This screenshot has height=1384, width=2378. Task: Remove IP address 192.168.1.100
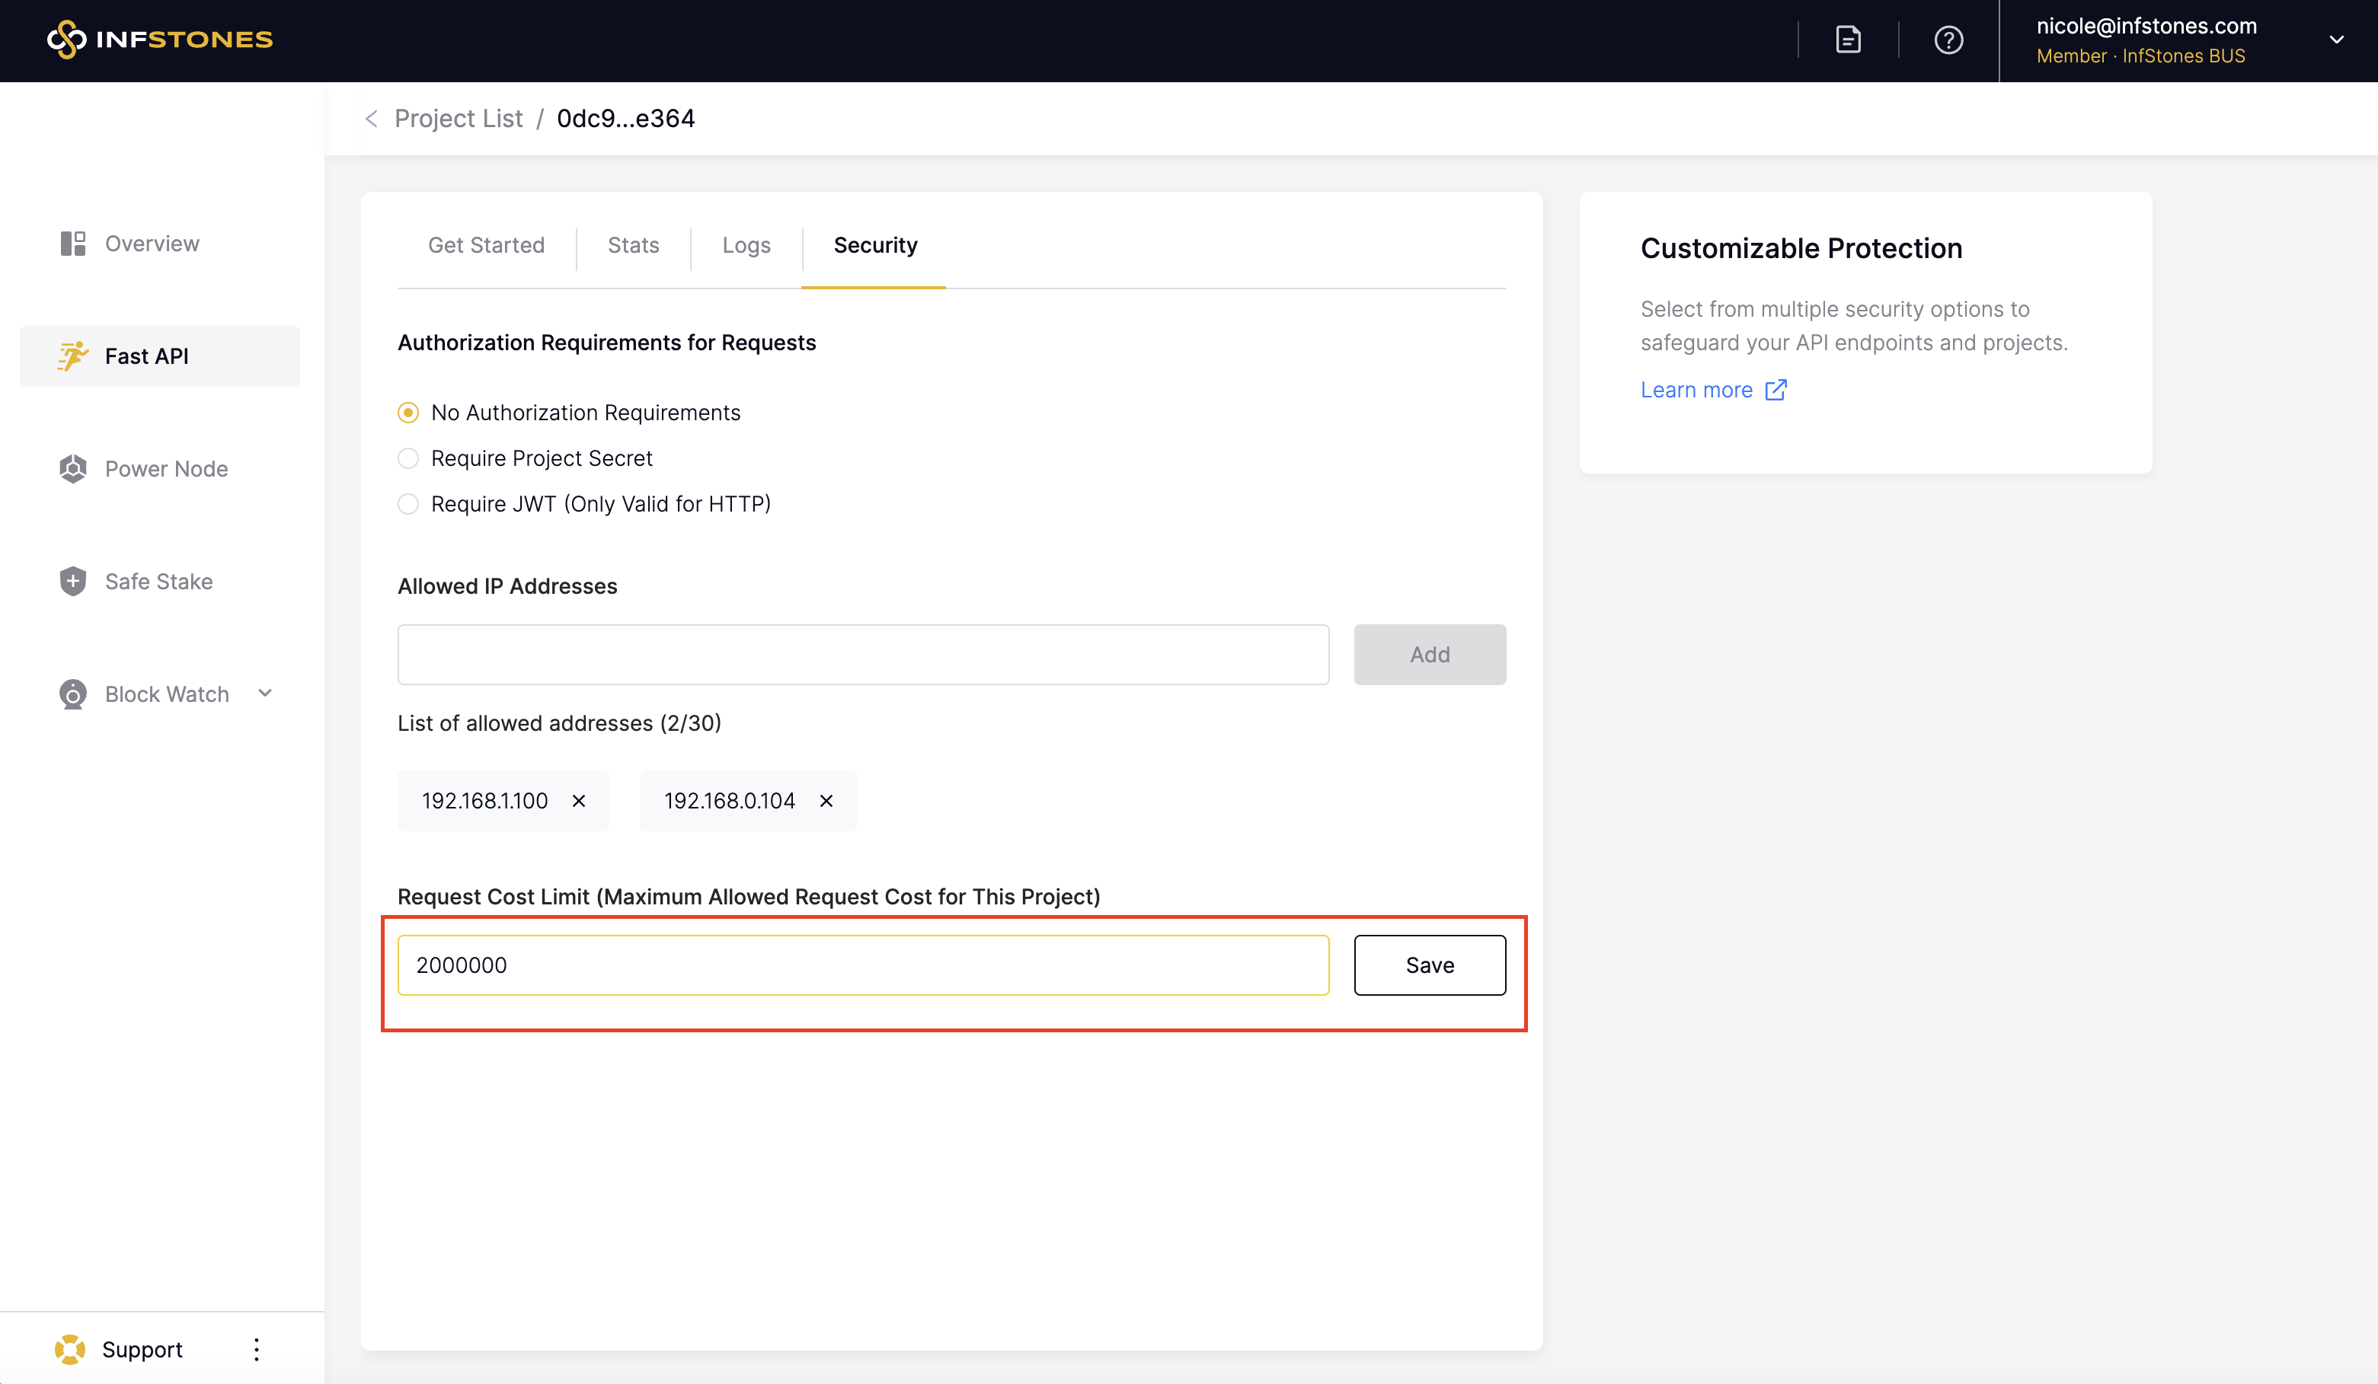coord(578,801)
